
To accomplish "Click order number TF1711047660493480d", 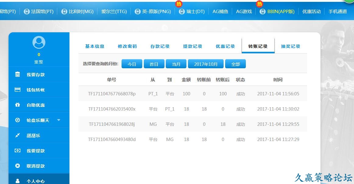I will (x=112, y=139).
